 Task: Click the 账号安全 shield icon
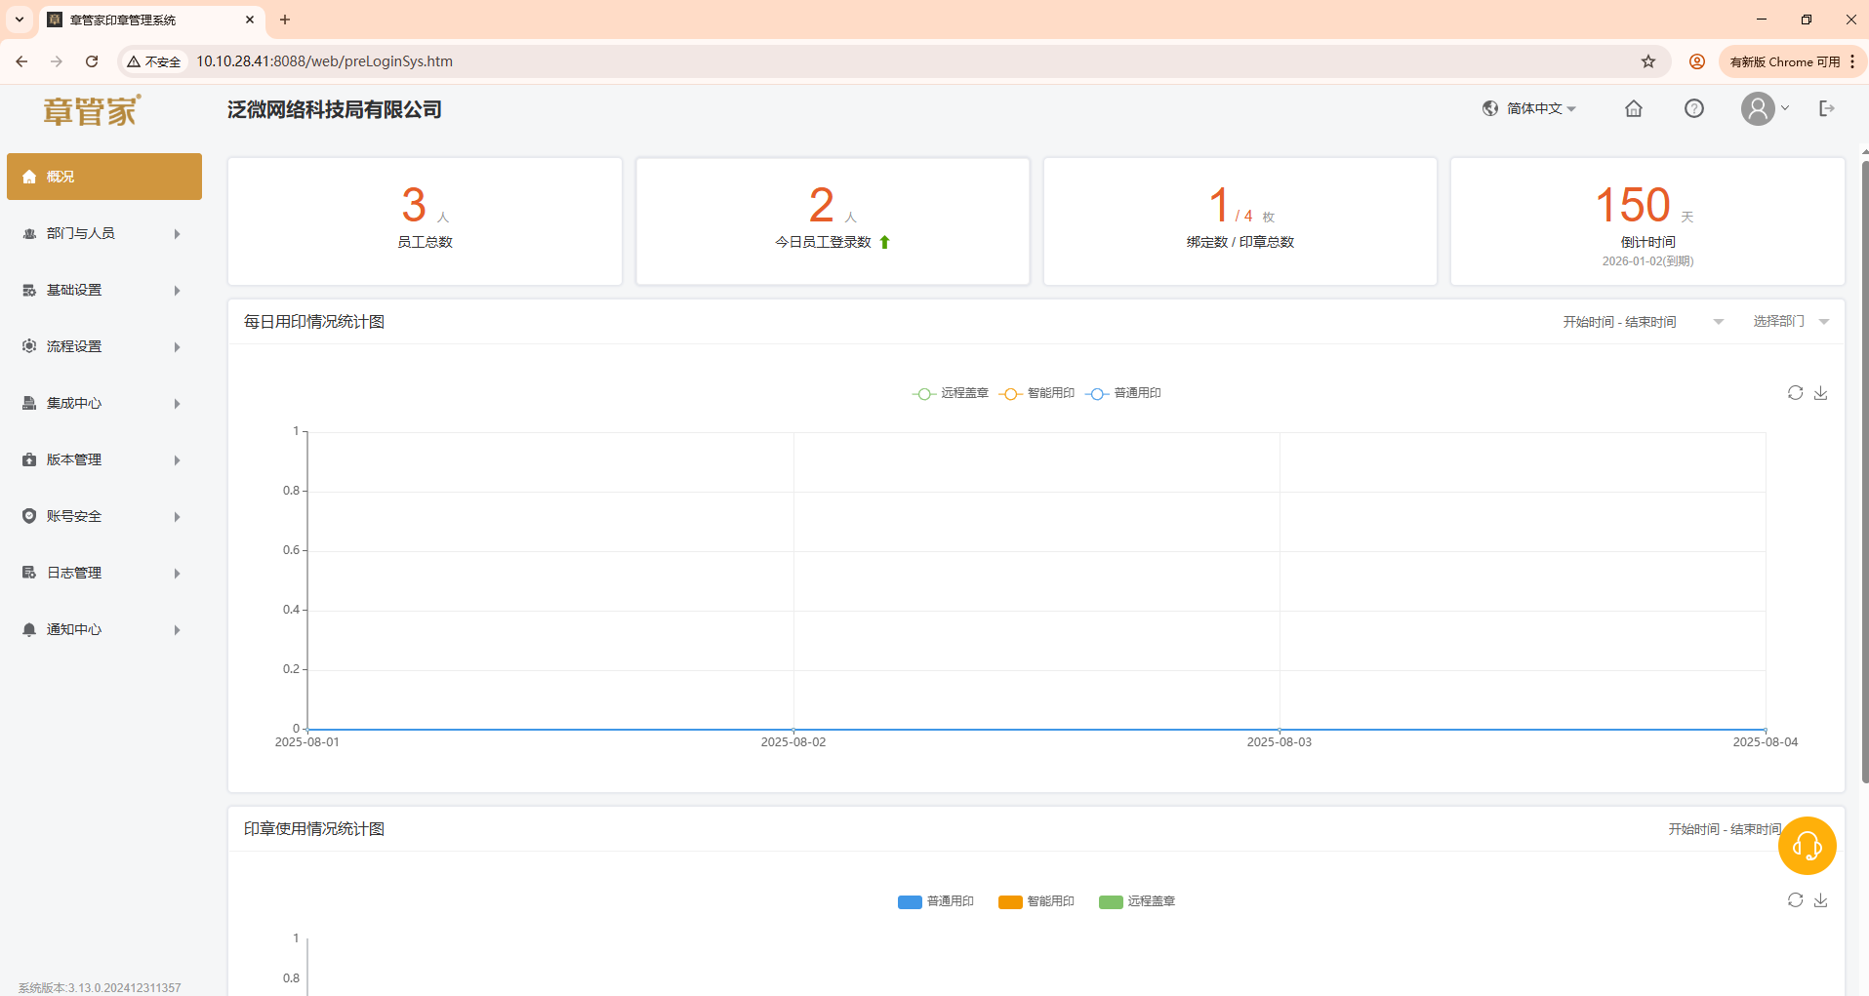click(29, 516)
